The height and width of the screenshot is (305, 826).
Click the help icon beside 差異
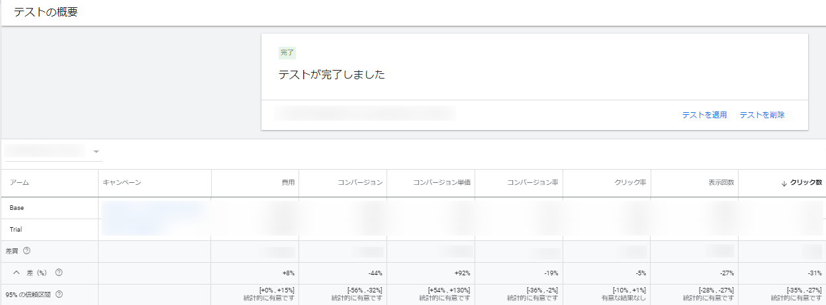point(26,252)
